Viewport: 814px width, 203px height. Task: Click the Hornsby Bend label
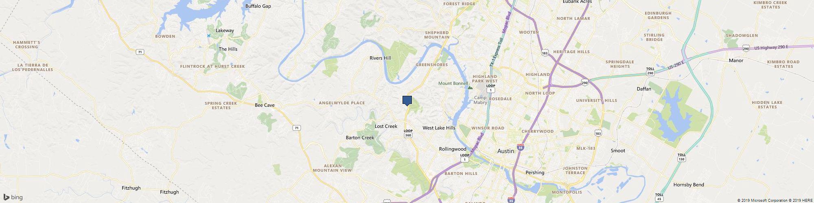(689, 185)
